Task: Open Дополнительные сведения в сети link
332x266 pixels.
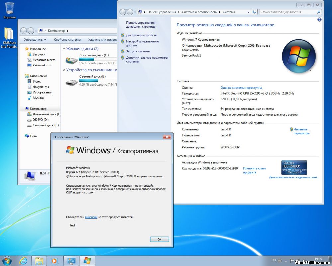Action: coord(294,177)
